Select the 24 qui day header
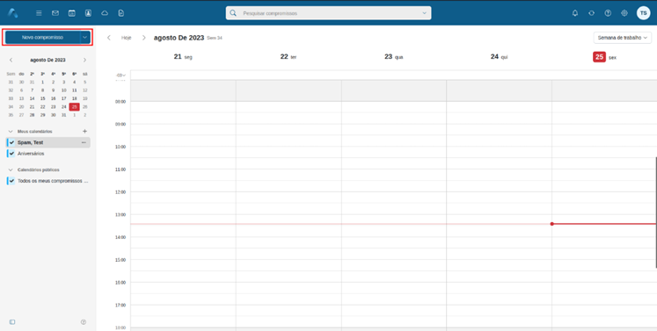This screenshot has height=331, width=657. (x=499, y=57)
